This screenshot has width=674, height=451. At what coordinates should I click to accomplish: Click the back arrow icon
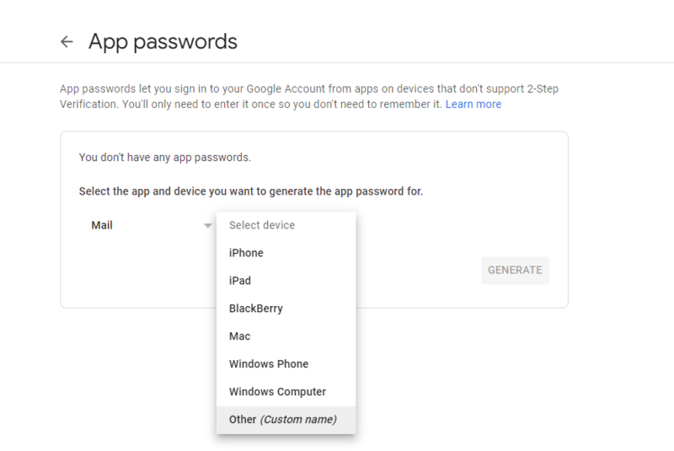point(67,41)
